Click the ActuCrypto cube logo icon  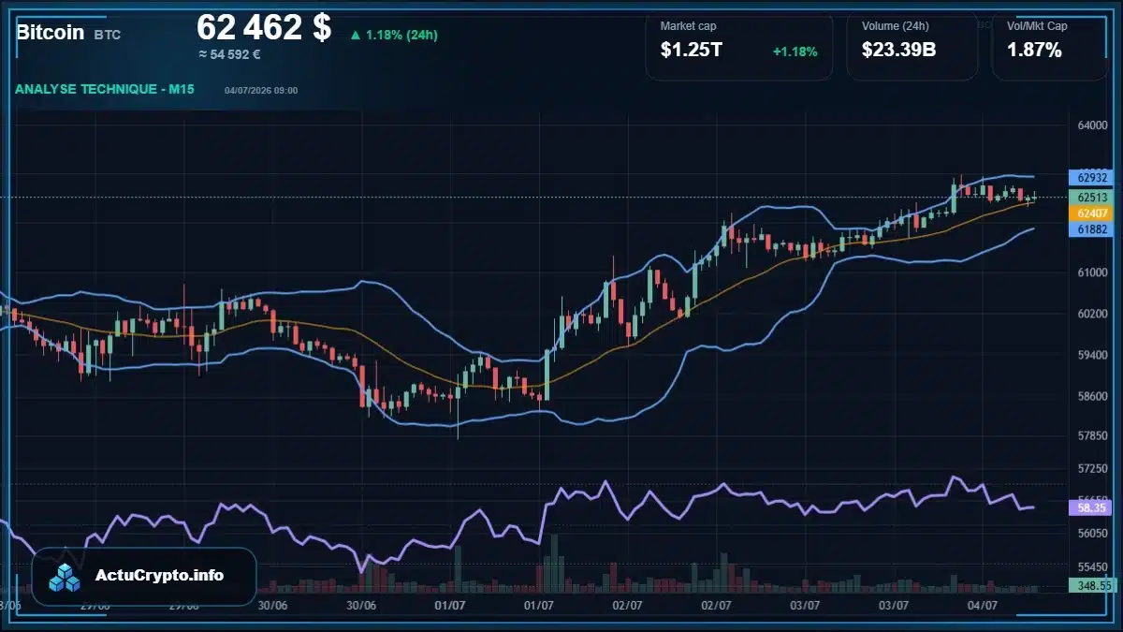(x=66, y=577)
